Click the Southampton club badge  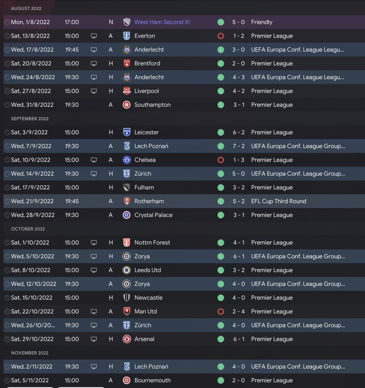(127, 105)
